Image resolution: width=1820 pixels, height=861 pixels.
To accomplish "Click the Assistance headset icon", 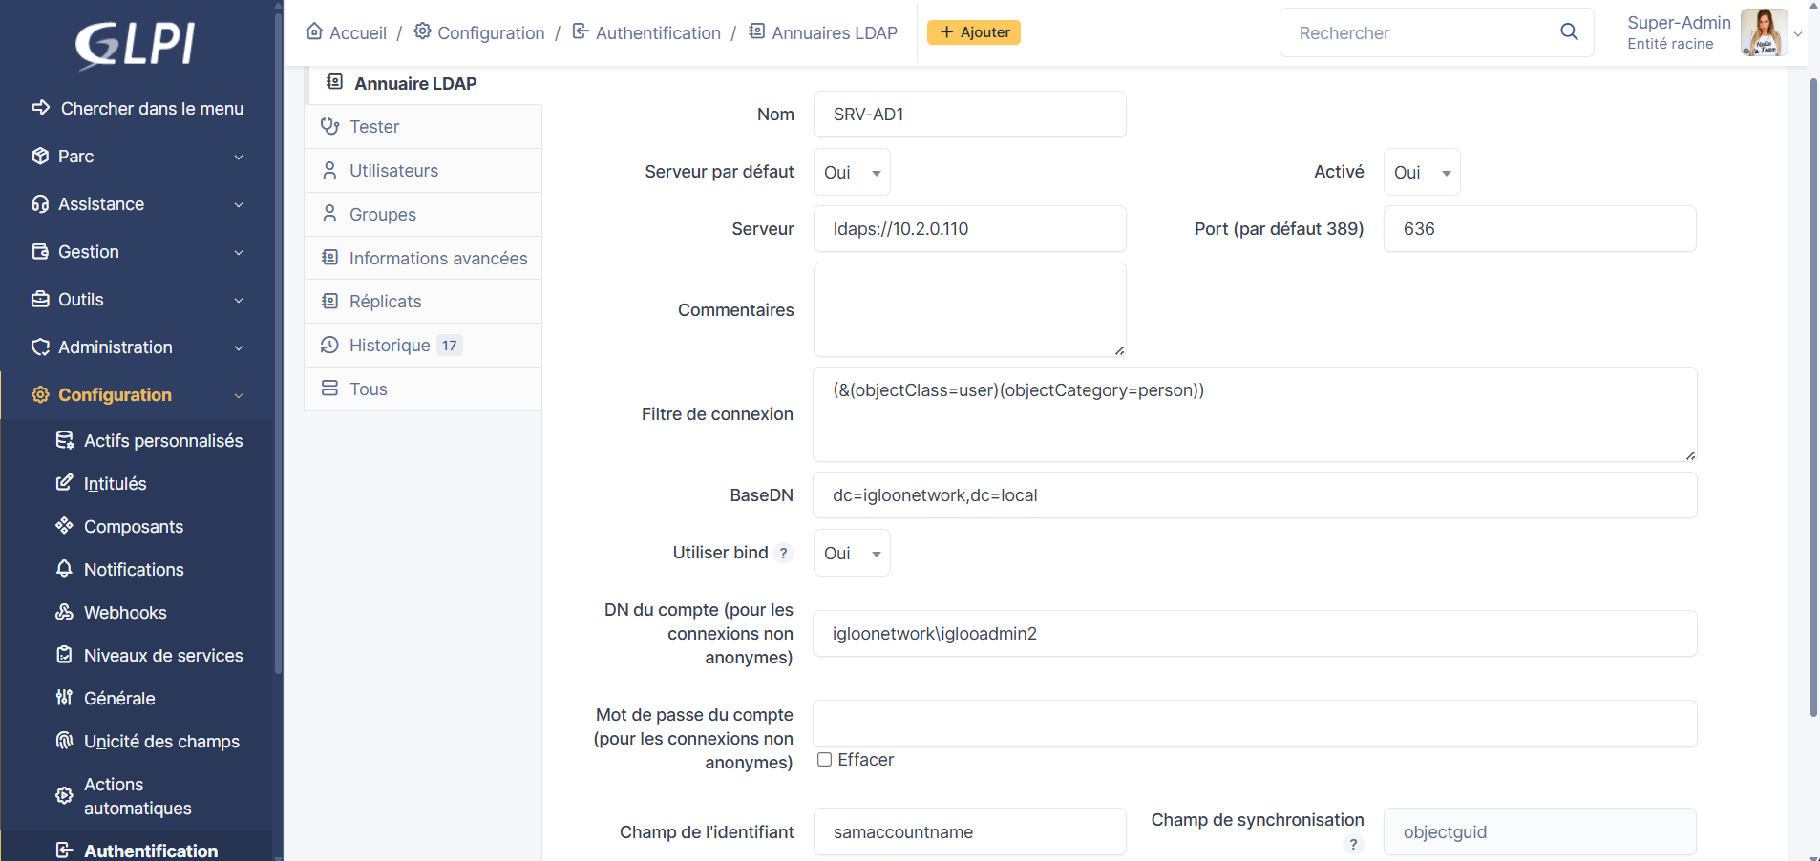I will tap(40, 203).
